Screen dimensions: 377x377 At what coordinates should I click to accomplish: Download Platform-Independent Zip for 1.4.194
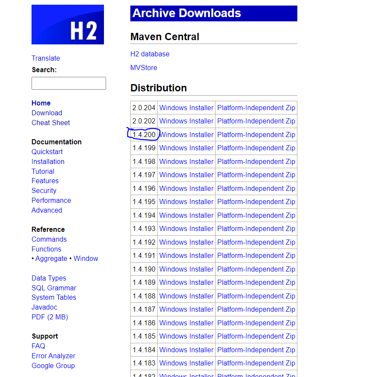click(x=256, y=215)
